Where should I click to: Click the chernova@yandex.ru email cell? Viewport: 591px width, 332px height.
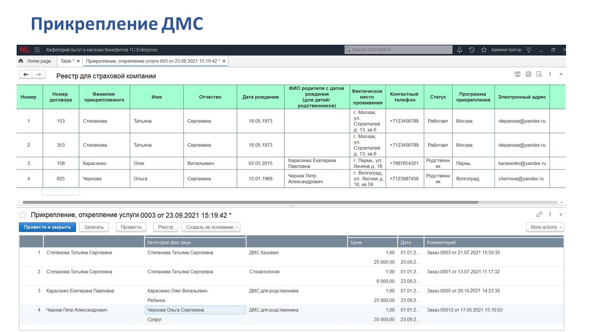tap(522, 179)
